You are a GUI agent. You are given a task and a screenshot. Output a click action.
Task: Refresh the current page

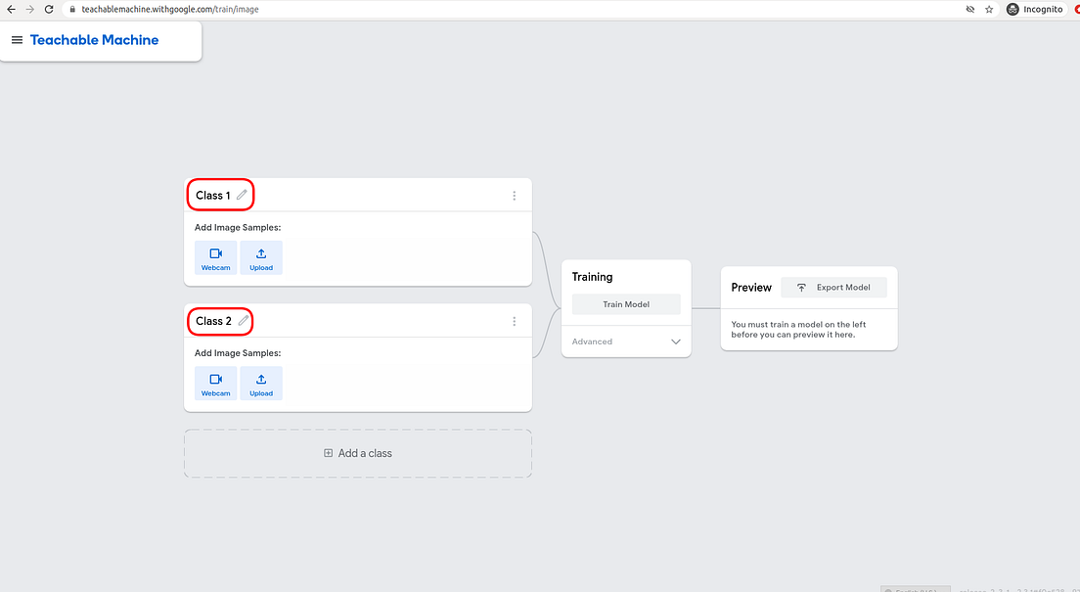click(50, 9)
